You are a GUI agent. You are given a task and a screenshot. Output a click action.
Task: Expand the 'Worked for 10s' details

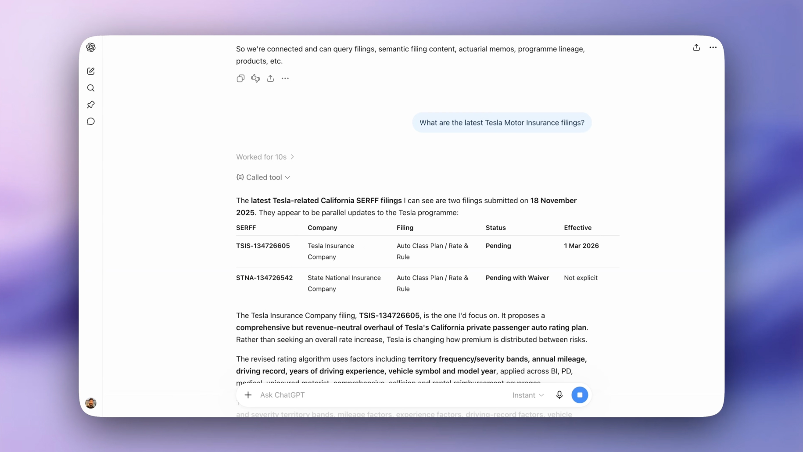pyautogui.click(x=265, y=157)
